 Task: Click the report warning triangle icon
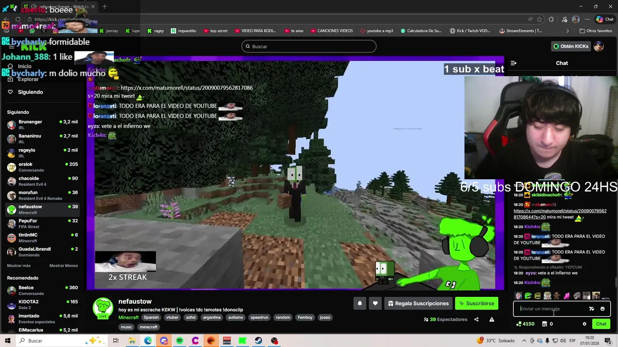click(492, 320)
